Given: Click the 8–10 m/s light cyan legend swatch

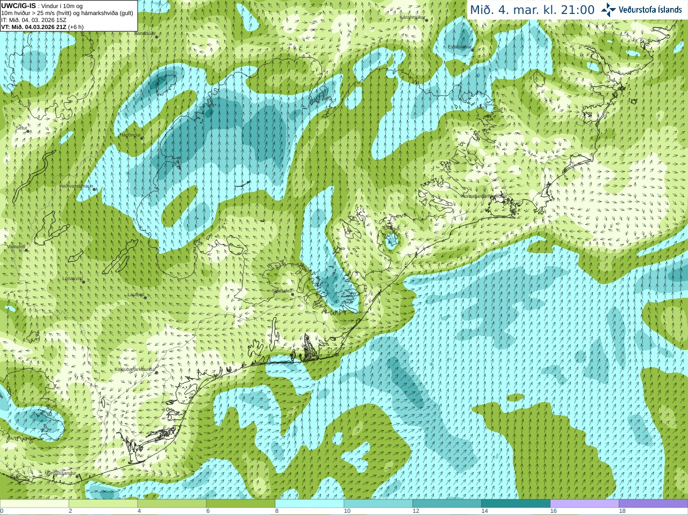Looking at the screenshot, I should (x=310, y=504).
